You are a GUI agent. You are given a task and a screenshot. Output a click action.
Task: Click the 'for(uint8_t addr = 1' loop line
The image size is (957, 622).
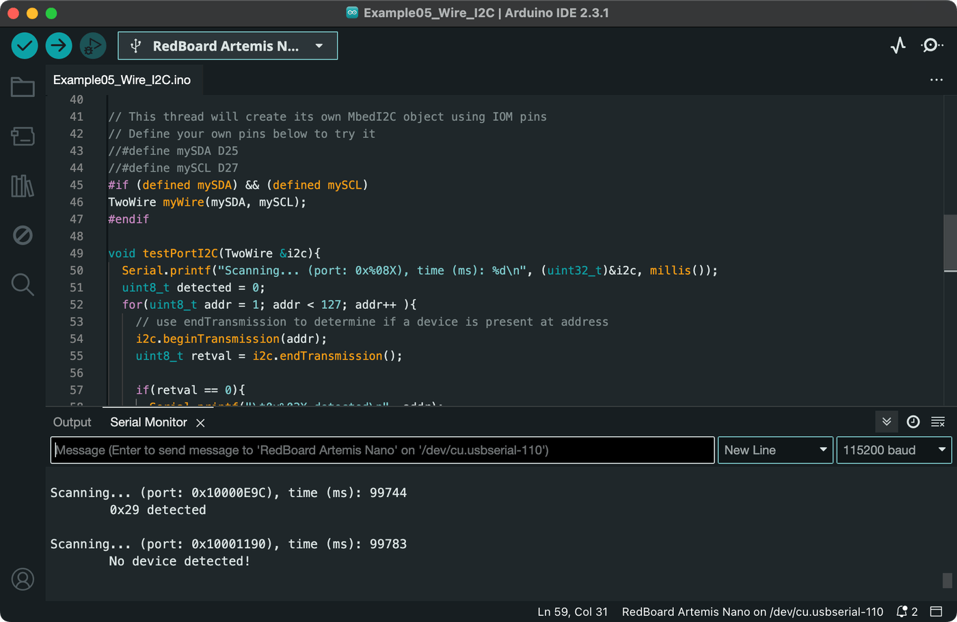coord(269,305)
